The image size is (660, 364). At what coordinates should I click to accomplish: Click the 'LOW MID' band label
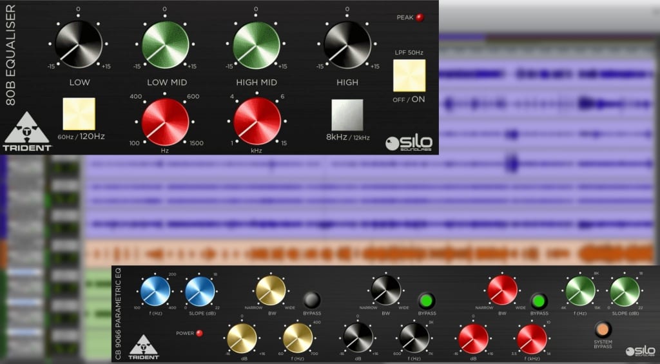coord(167,82)
